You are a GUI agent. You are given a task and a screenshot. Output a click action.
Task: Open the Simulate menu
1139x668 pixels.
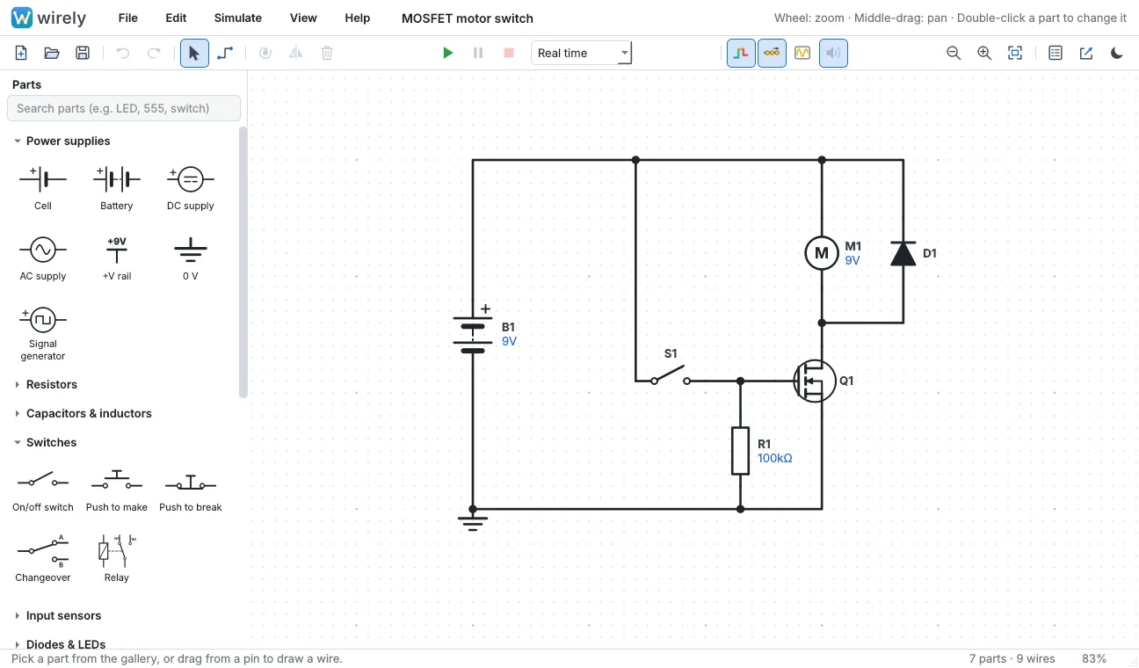point(238,18)
